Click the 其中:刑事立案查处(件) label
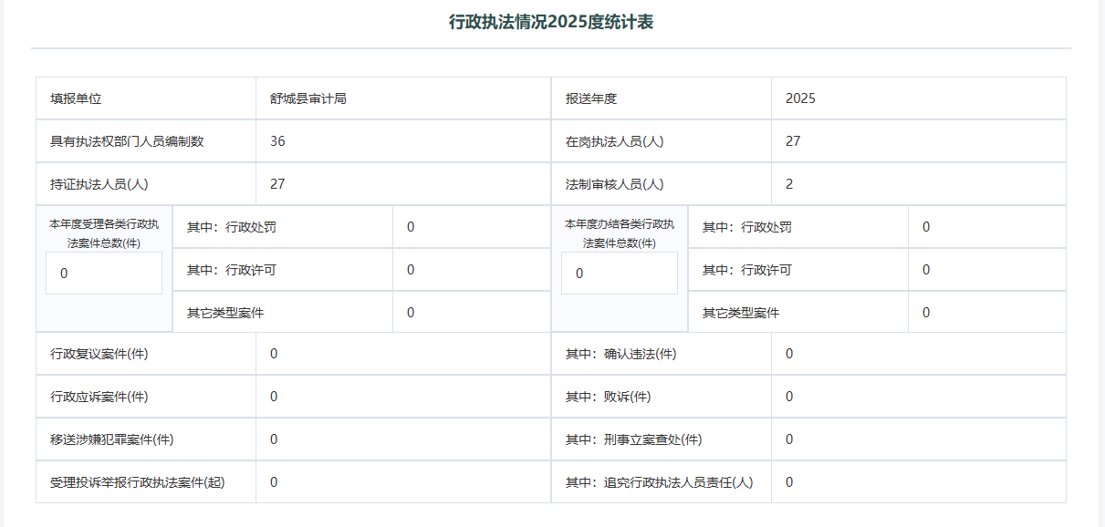Image resolution: width=1105 pixels, height=527 pixels. click(x=634, y=439)
